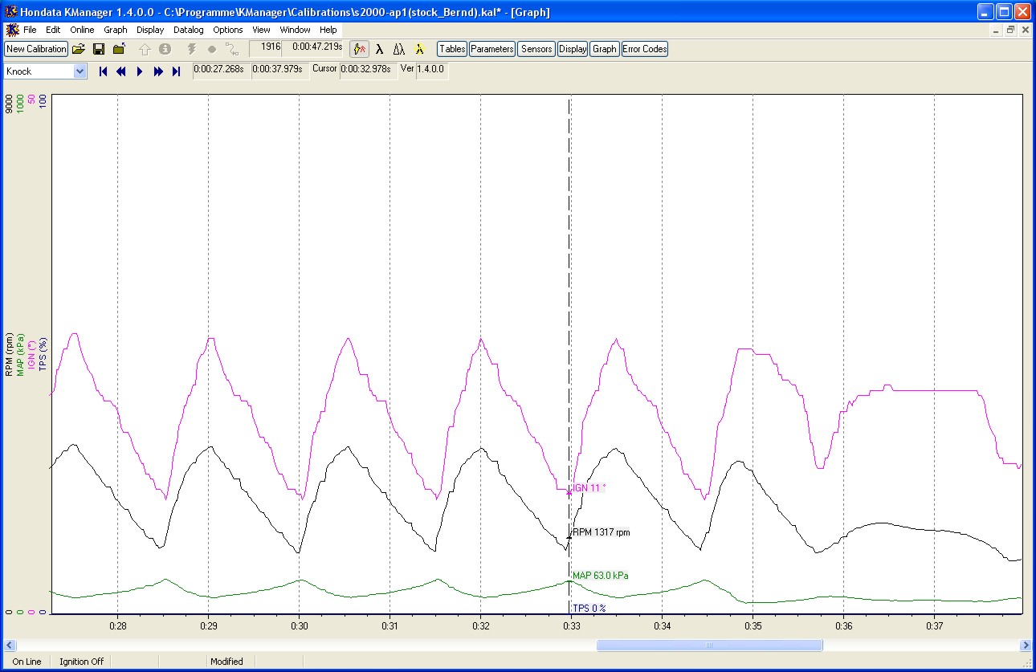Toggle the graph cursor mode toolbar button

(360, 49)
